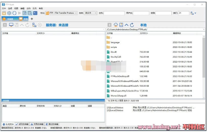The image size is (207, 132).
Task: Open the 动作 menu
Action: point(29,8)
